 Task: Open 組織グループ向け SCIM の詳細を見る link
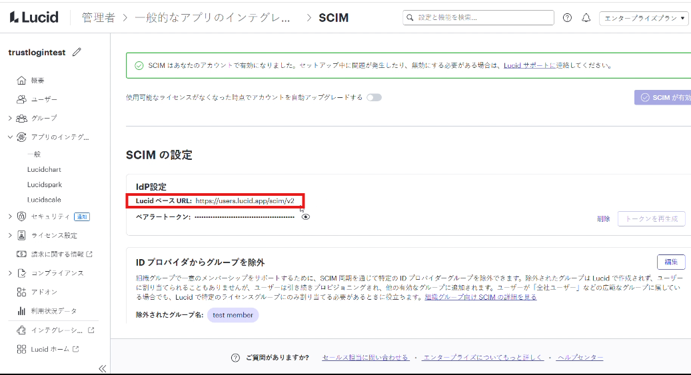coord(481,297)
